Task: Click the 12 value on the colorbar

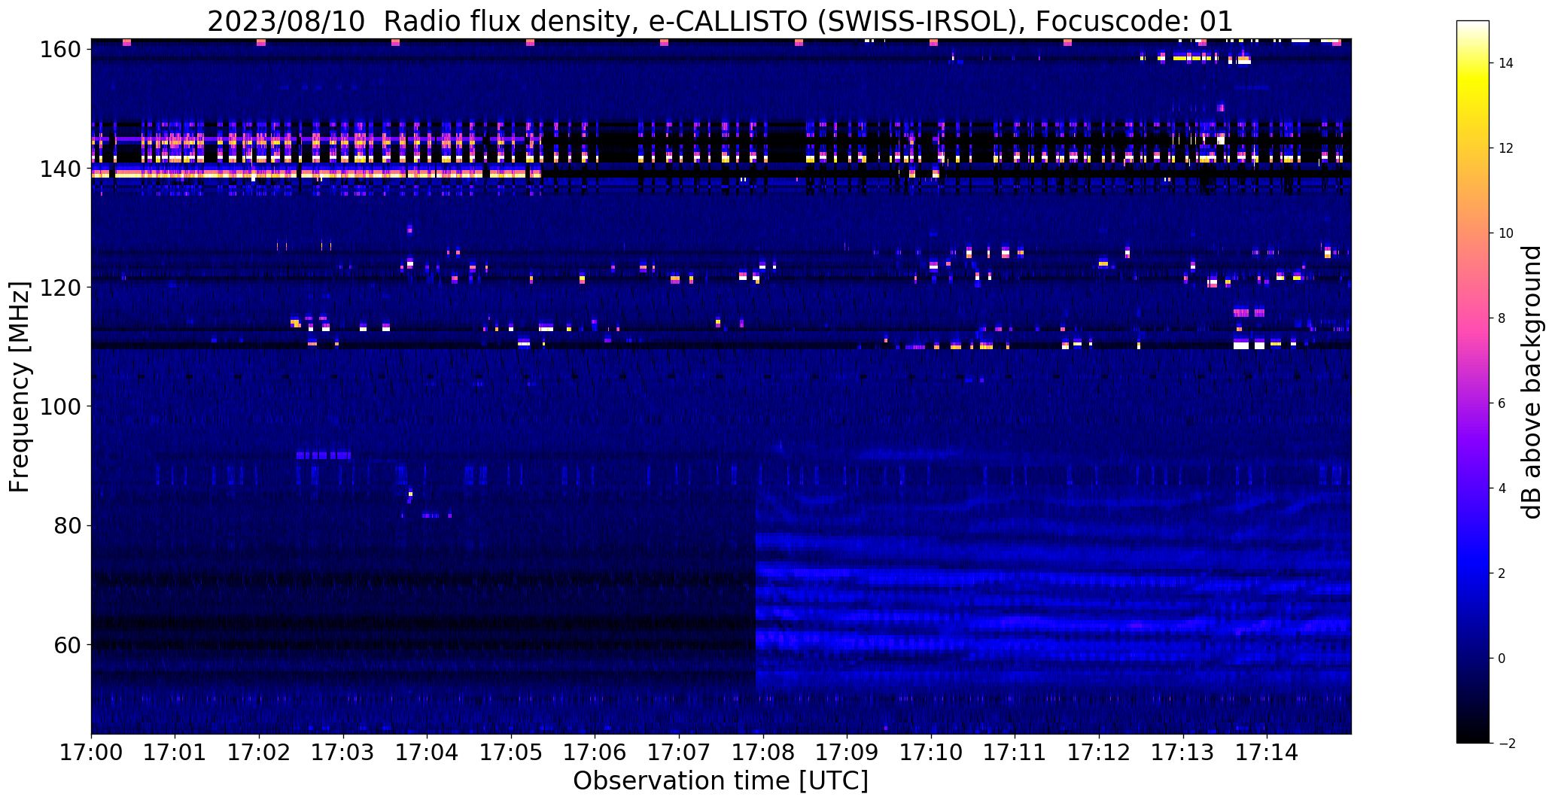Action: [x=1505, y=148]
